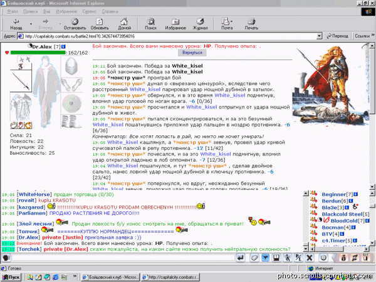Click the Вернуться button
The image size is (376, 282).
coord(192,53)
